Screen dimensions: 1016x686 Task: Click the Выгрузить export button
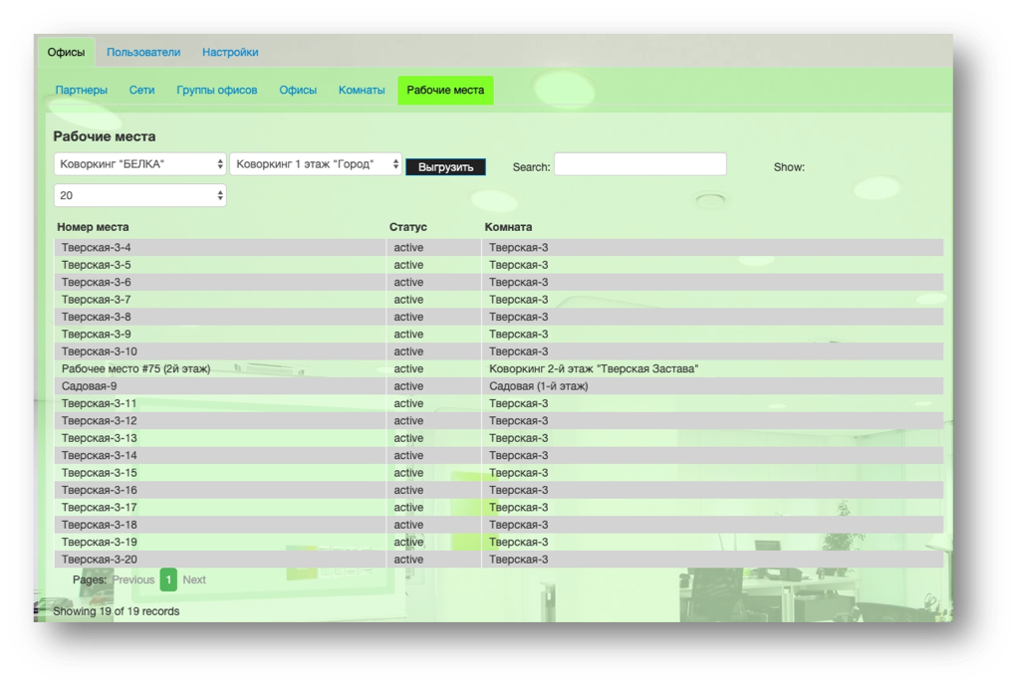(445, 167)
